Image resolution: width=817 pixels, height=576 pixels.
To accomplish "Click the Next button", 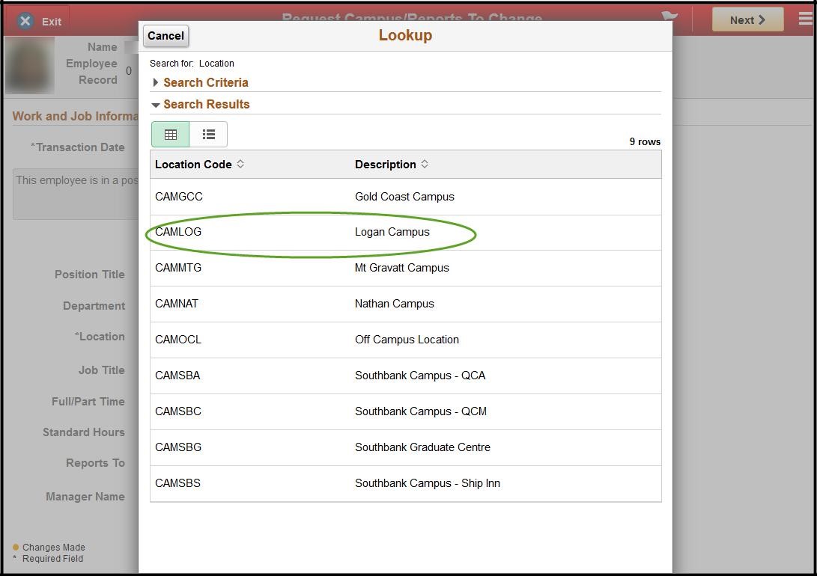I will tap(747, 20).
